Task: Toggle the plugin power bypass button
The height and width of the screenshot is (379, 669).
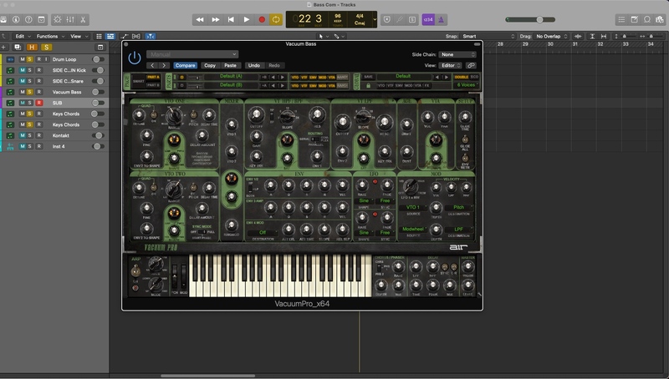Action: pos(135,58)
